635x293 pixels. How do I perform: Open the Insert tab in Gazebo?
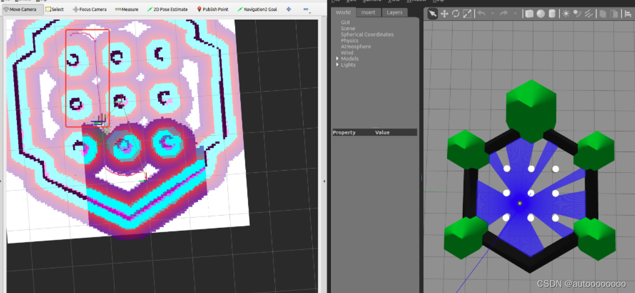(x=368, y=12)
